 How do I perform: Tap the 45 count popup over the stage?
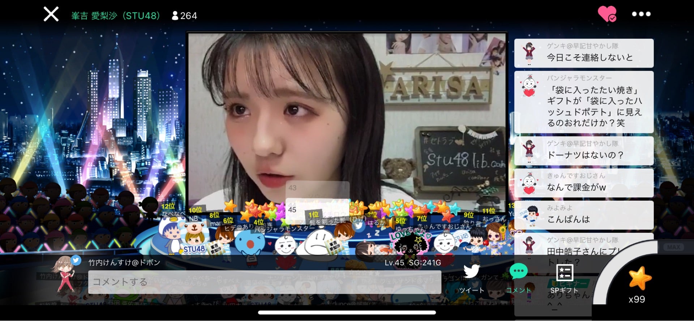317,210
